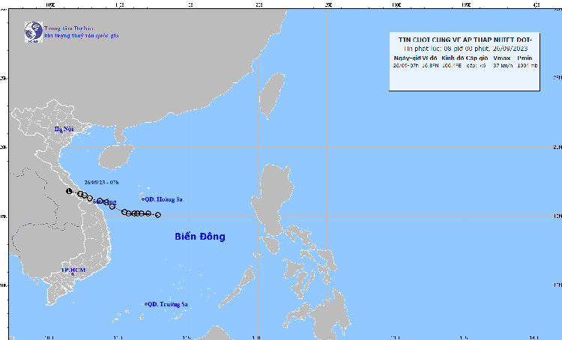This screenshot has height=340, width=562.
Task: Click 'khí tượng thủy văn quốc gia' text
Action: 82,35
